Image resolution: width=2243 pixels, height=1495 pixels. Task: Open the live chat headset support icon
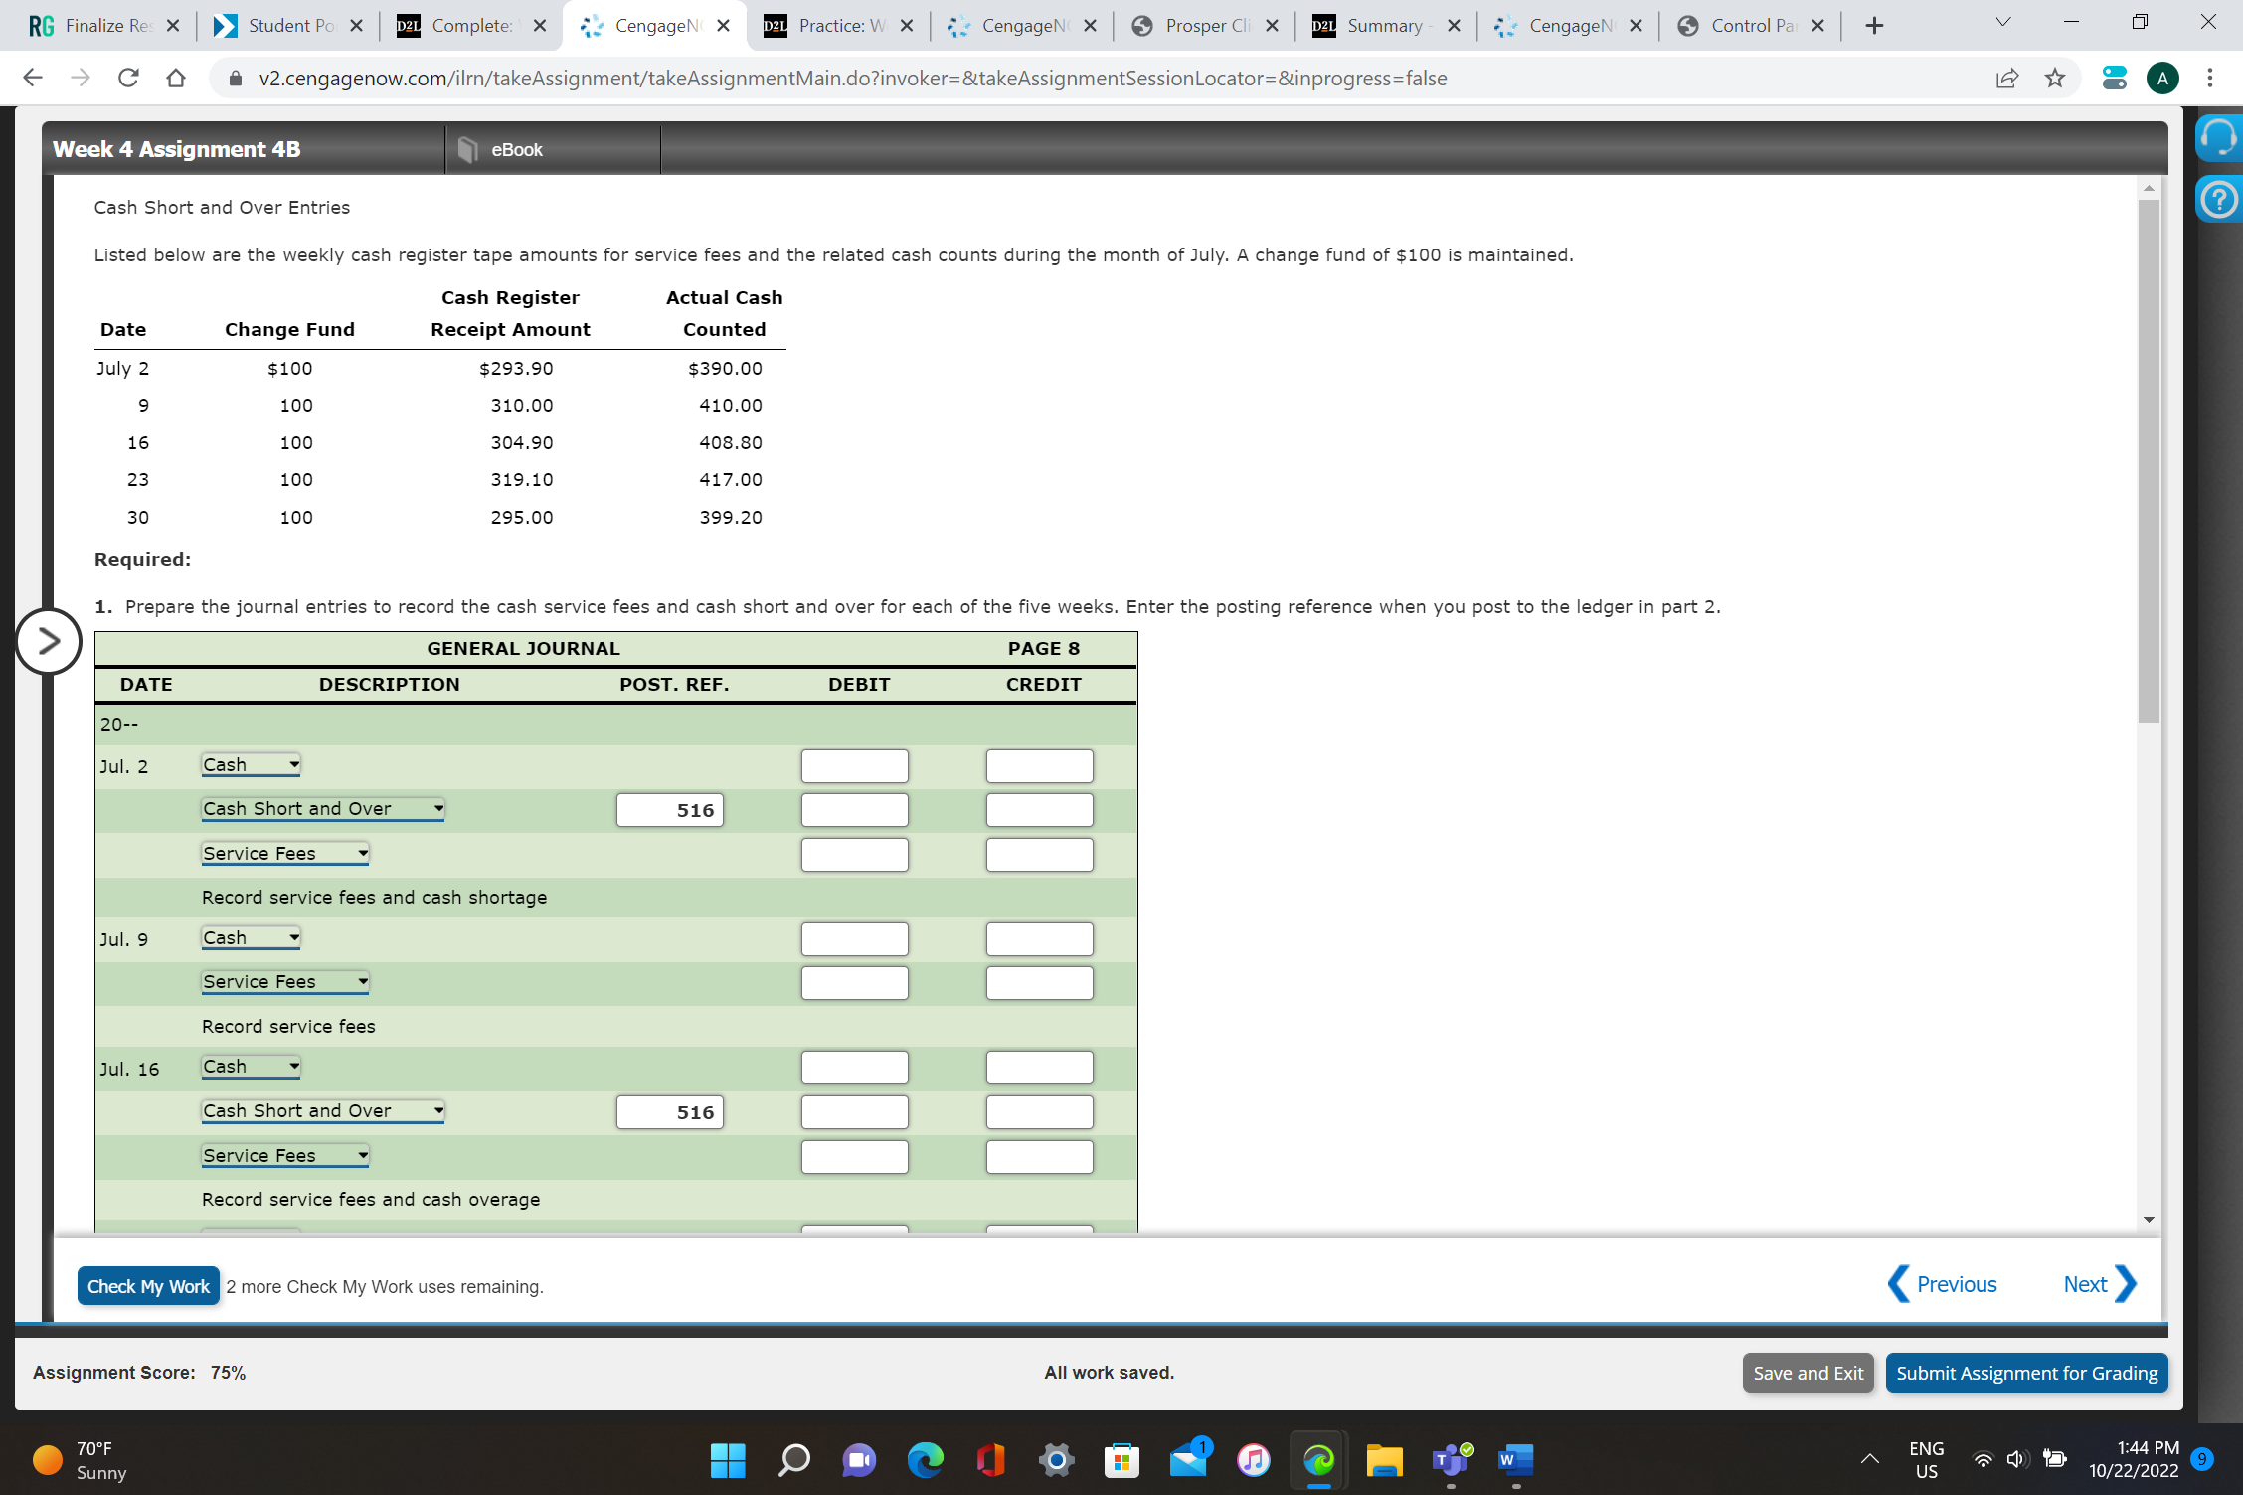click(2218, 137)
